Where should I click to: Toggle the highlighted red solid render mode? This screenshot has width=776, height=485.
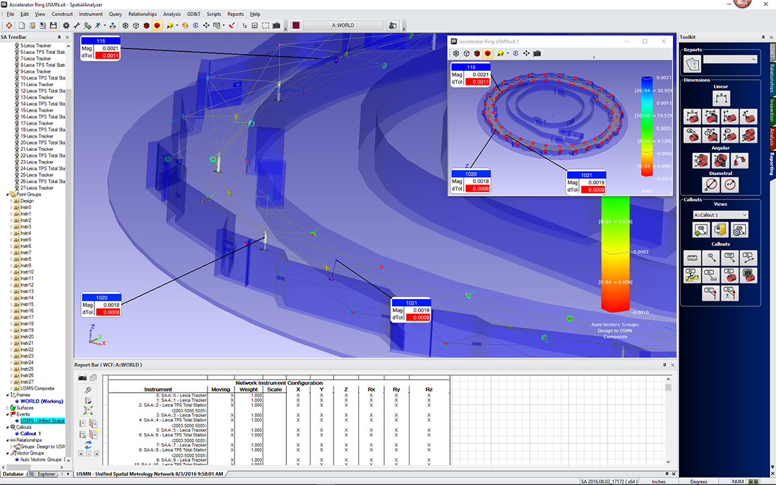click(156, 26)
